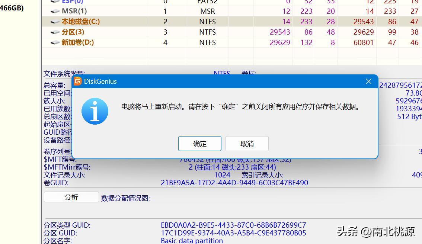Click the disk icon beside 新加卷(D:)
Viewport: 422px width, 244px height.
(x=55, y=42)
